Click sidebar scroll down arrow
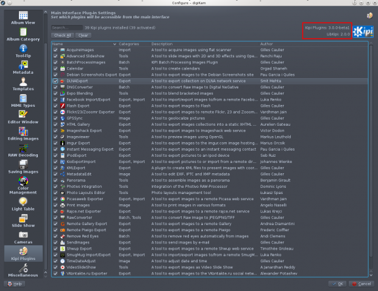 [46, 276]
